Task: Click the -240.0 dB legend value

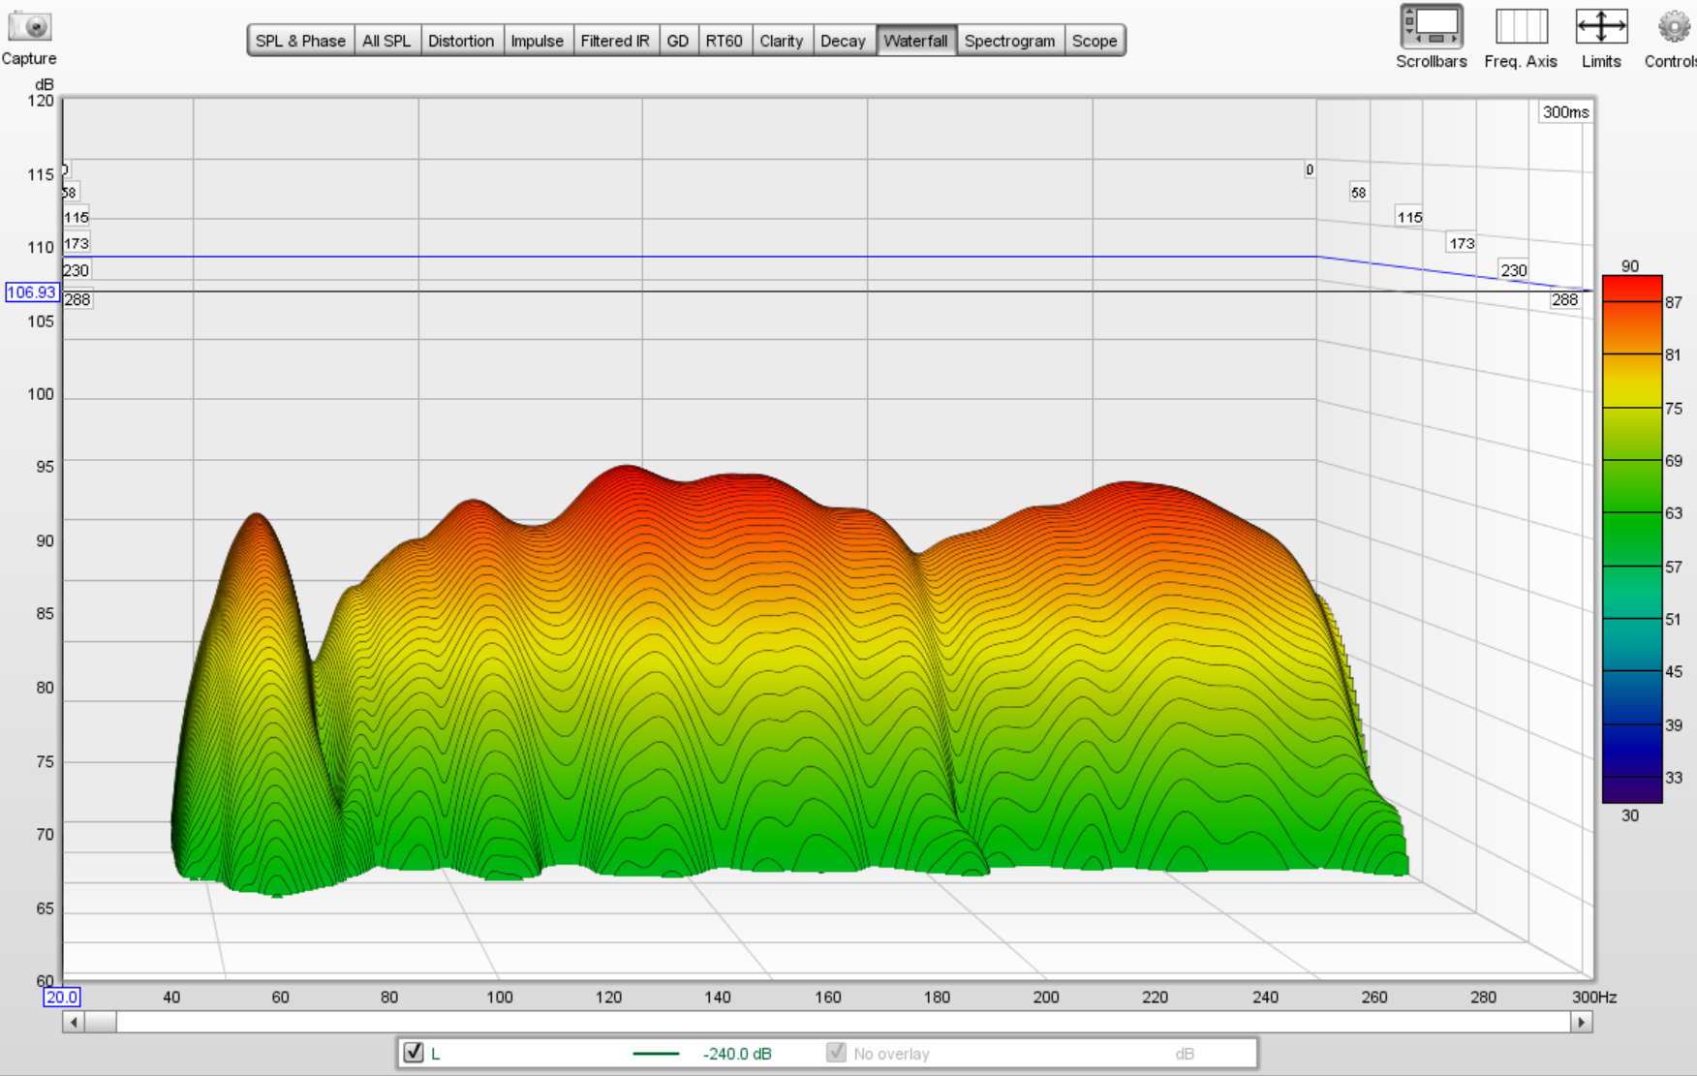Action: click(737, 1054)
